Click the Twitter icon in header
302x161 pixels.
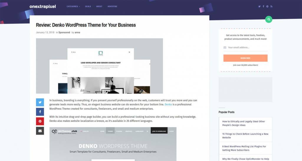click(260, 6)
